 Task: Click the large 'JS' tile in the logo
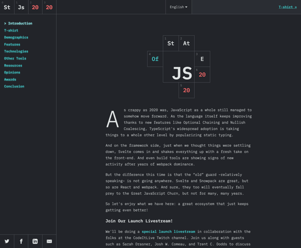(x=179, y=67)
